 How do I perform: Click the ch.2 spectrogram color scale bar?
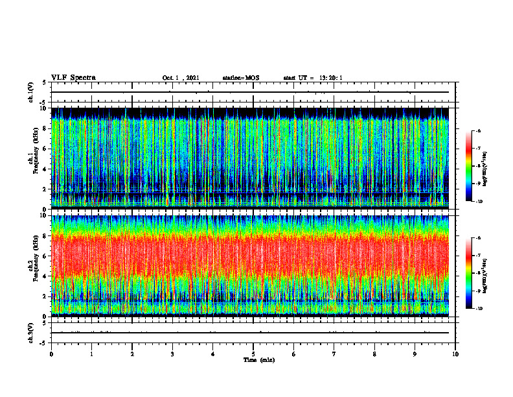click(x=468, y=273)
